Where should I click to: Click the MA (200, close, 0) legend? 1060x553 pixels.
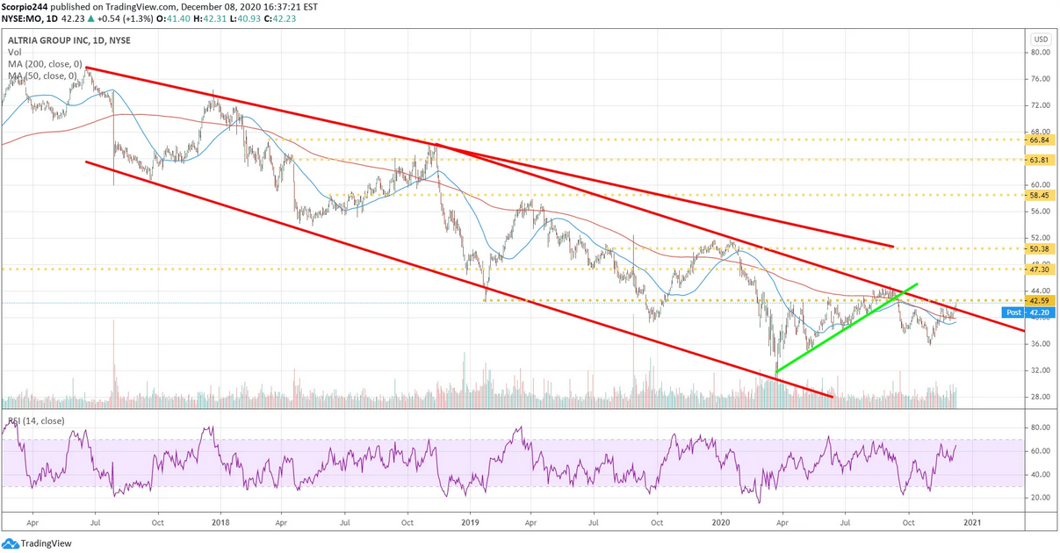coord(45,65)
